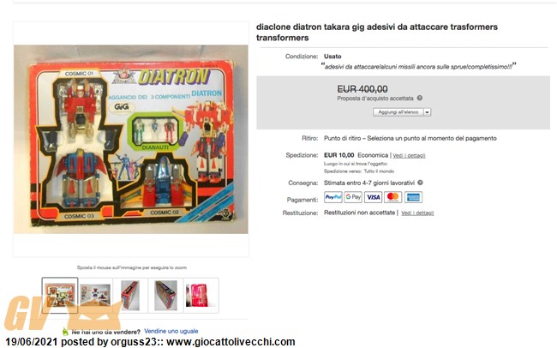Viewport: 557px width, 348px height.
Task: Click the Mastercard payment icon
Action: (392, 197)
